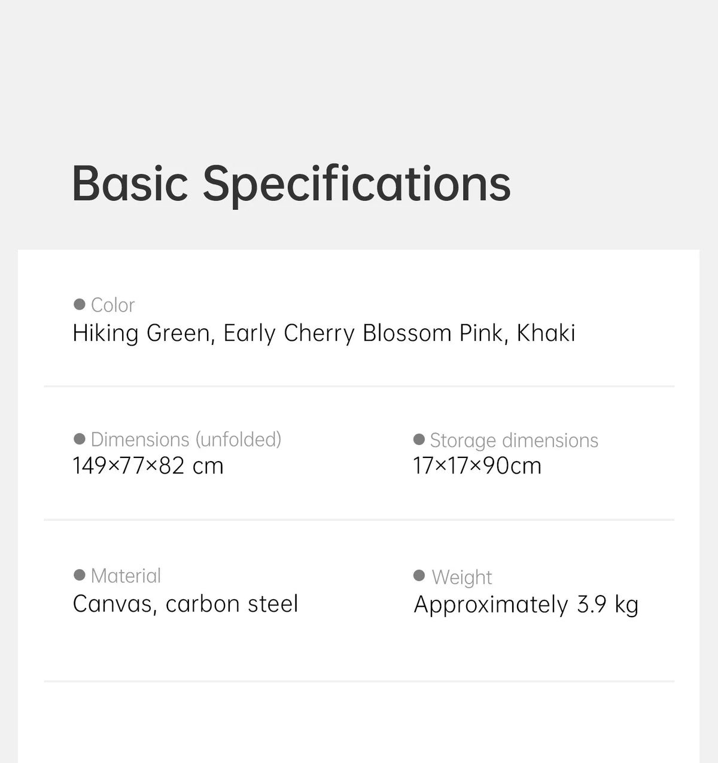
Task: Click the bullet beside Storage dimensions
Action: (419, 440)
